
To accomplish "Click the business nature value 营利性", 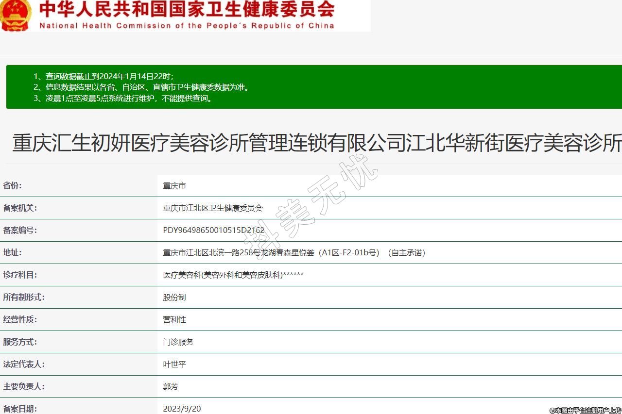I will tap(174, 320).
